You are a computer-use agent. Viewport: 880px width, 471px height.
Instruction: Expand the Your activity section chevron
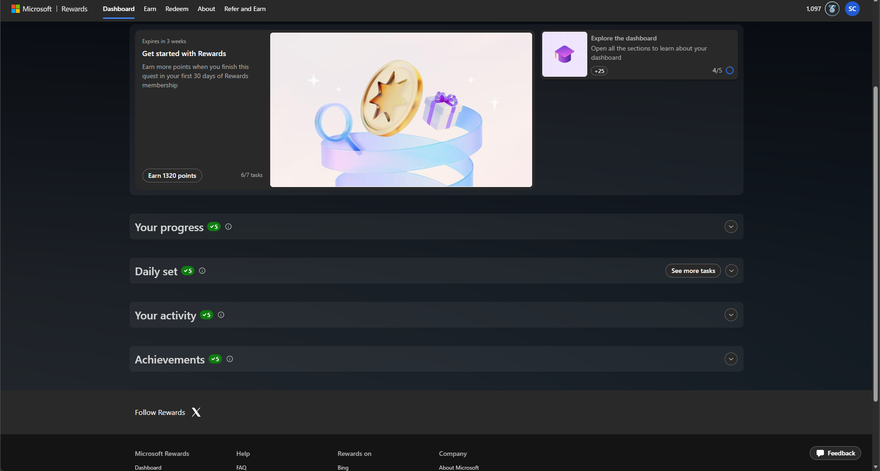click(731, 315)
